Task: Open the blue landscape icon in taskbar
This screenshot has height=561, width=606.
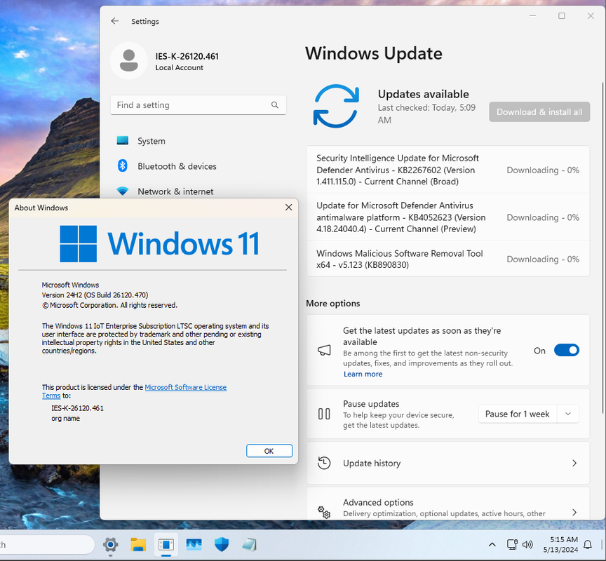Action: point(194,545)
